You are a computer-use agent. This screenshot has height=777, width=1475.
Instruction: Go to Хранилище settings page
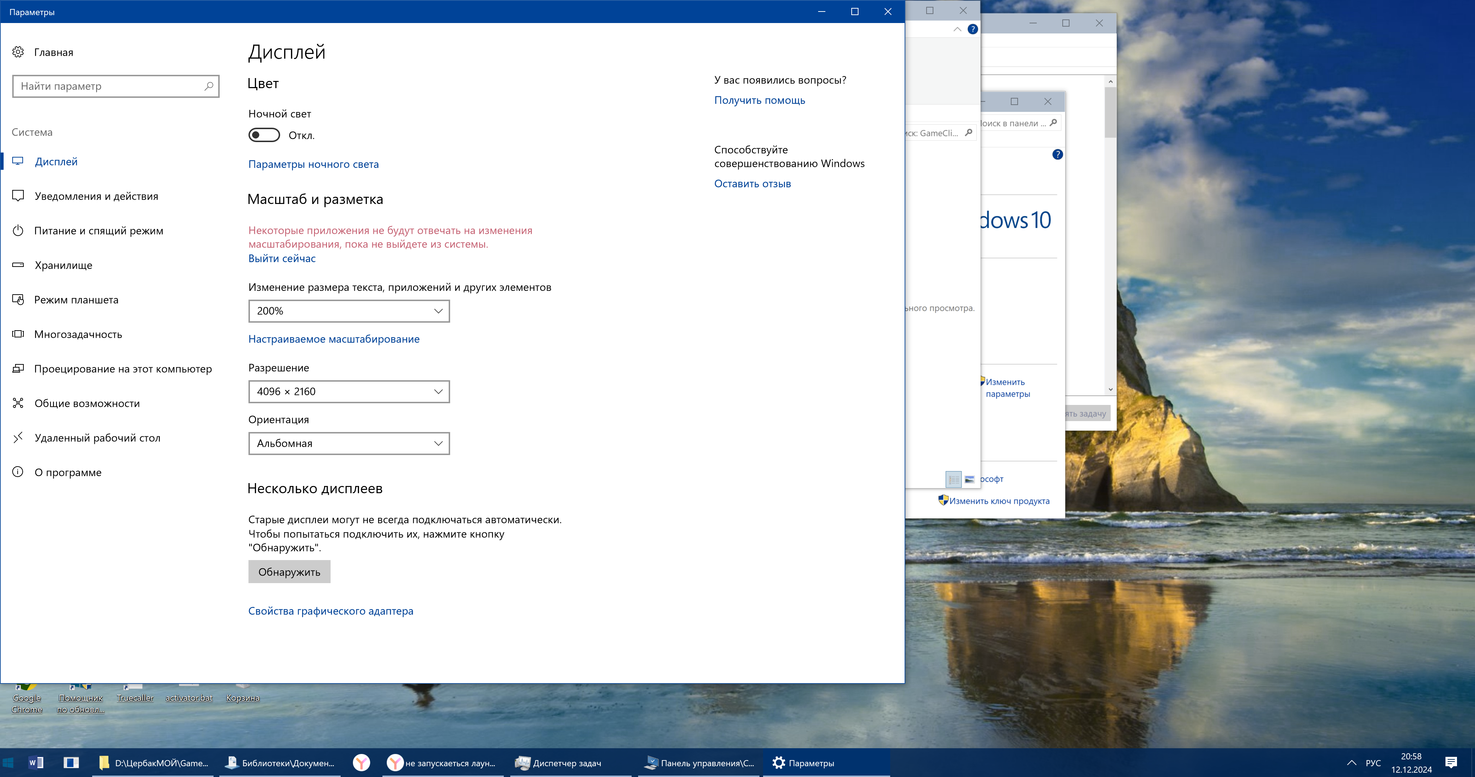coord(63,265)
